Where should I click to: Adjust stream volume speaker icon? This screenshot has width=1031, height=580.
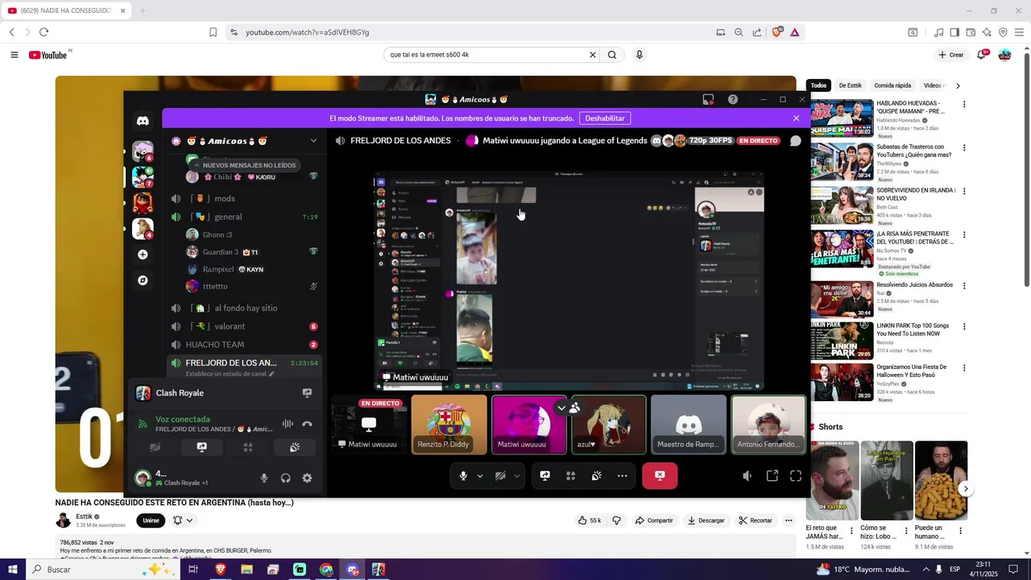tap(747, 476)
